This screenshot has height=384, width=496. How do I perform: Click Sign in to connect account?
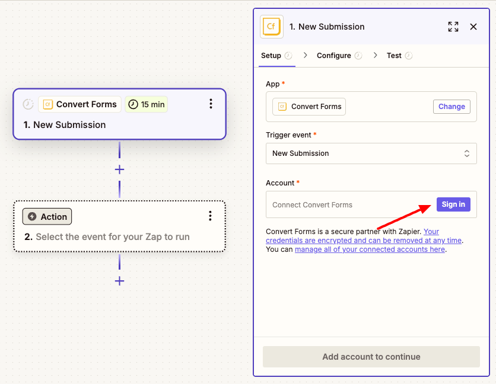[x=453, y=204]
